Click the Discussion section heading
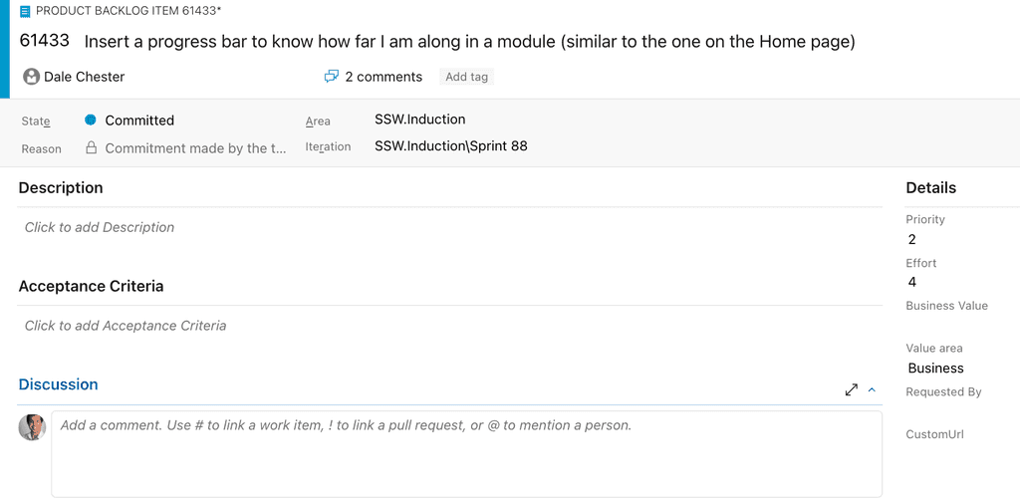 (x=58, y=384)
